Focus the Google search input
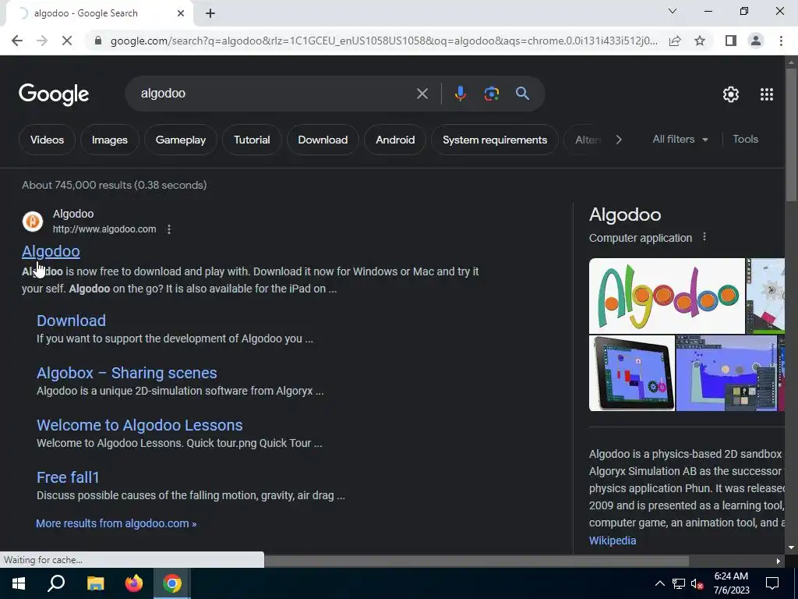 (x=275, y=94)
